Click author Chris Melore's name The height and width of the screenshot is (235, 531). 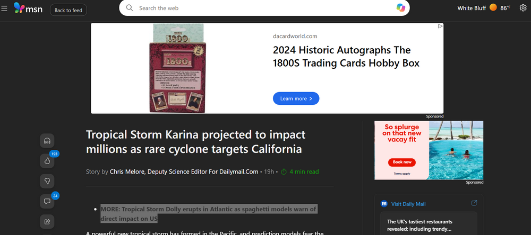(184, 171)
